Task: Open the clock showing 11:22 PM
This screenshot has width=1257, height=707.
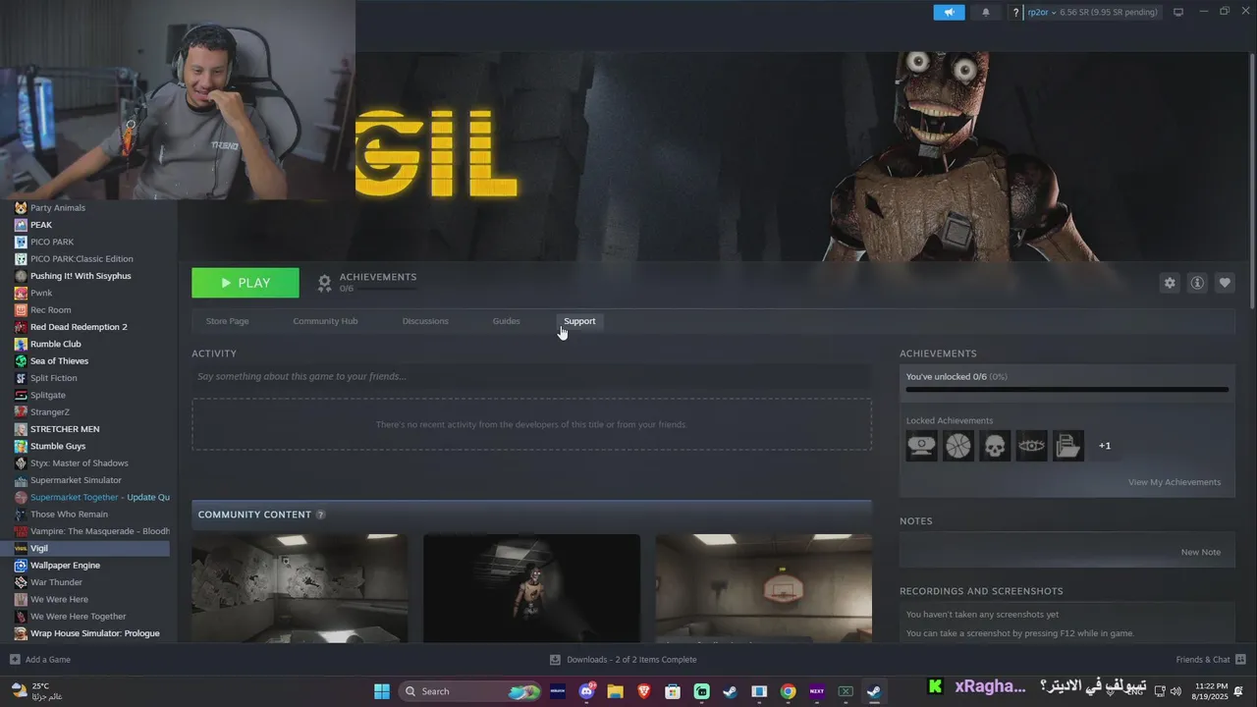Action: (x=1212, y=691)
